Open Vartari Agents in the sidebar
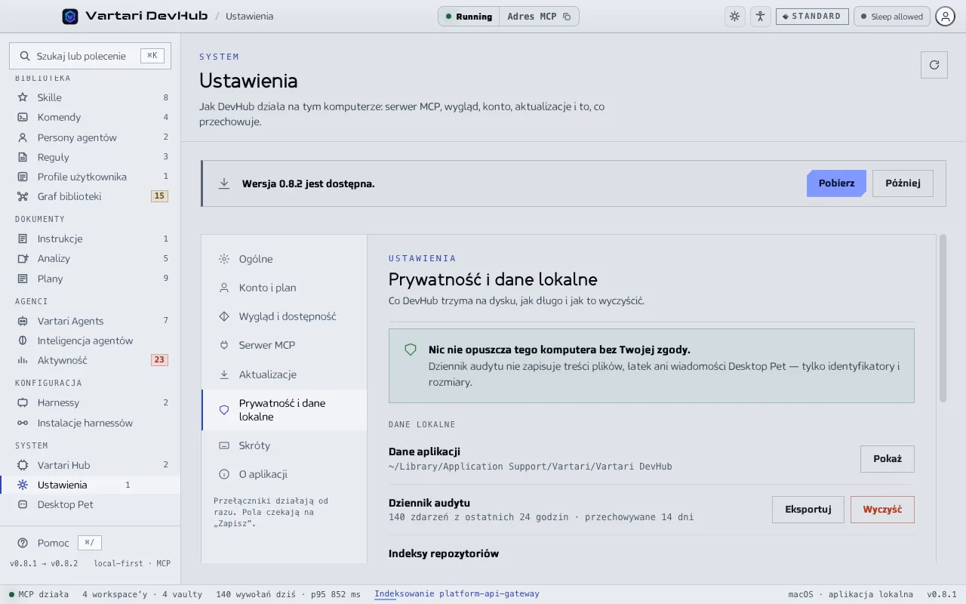The height and width of the screenshot is (604, 966). coord(91,321)
